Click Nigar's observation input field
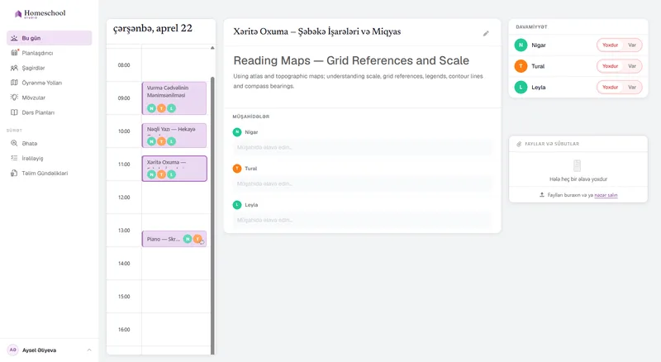661x362 pixels. (x=362, y=147)
